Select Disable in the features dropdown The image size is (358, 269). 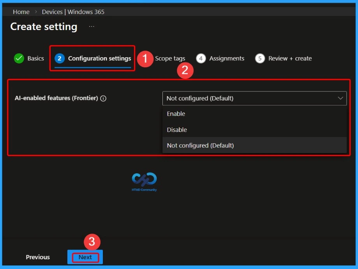(176, 130)
